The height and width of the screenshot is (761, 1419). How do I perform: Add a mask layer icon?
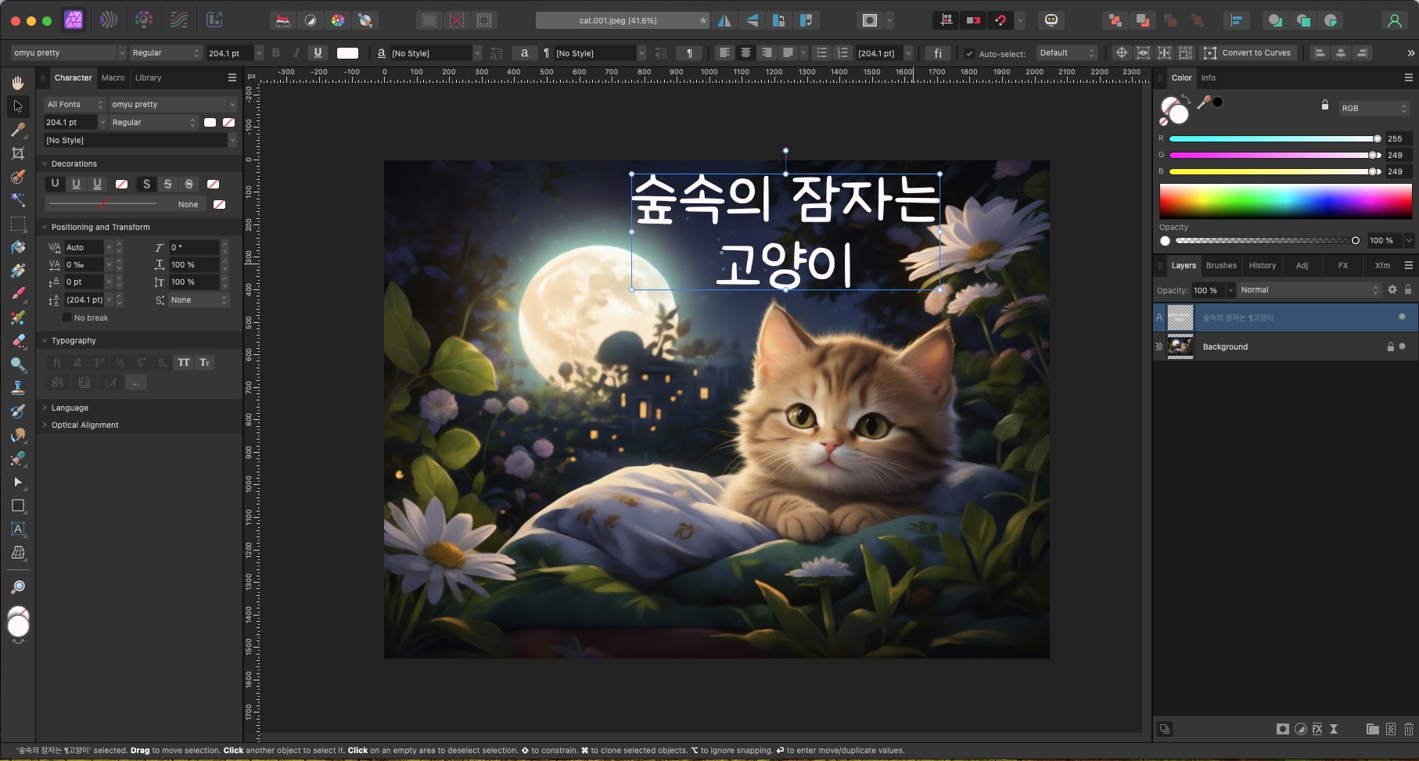tap(1282, 729)
